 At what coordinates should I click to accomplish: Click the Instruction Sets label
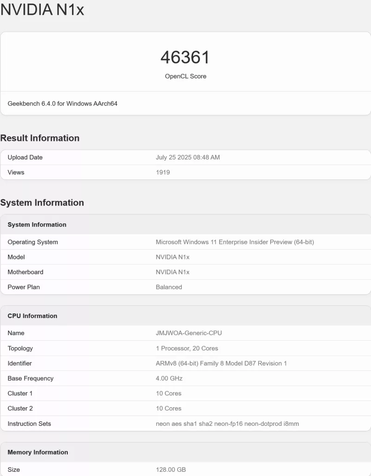point(29,423)
